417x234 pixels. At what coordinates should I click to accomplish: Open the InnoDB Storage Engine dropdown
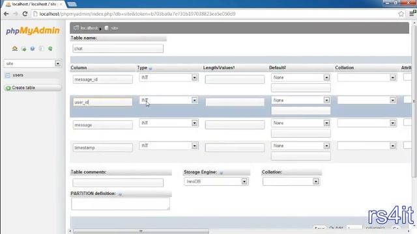(244, 181)
